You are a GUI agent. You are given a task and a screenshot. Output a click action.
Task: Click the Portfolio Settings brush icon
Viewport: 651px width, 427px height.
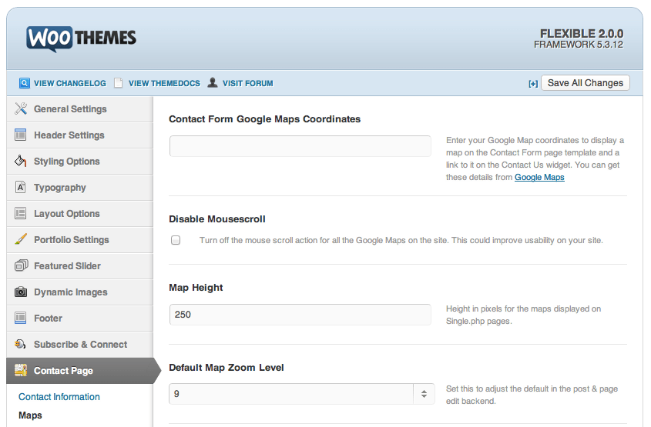21,239
